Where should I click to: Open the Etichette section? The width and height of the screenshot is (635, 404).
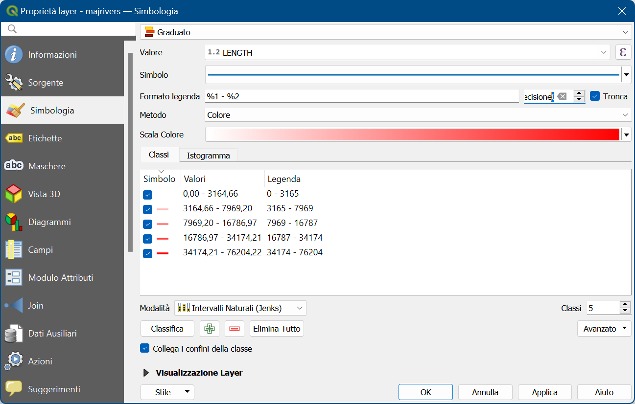pos(62,138)
